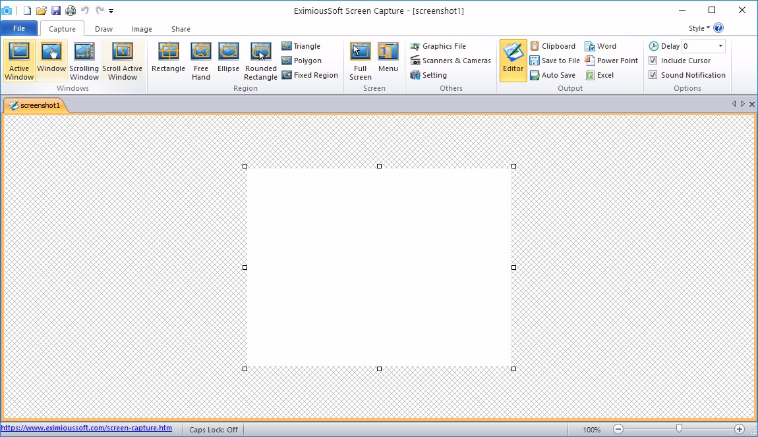Send capture output to Power Point

pyautogui.click(x=612, y=61)
